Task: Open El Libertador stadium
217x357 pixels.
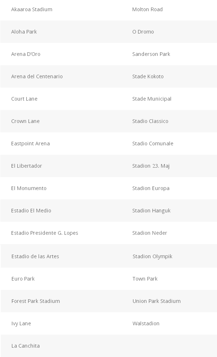Action: click(x=27, y=166)
